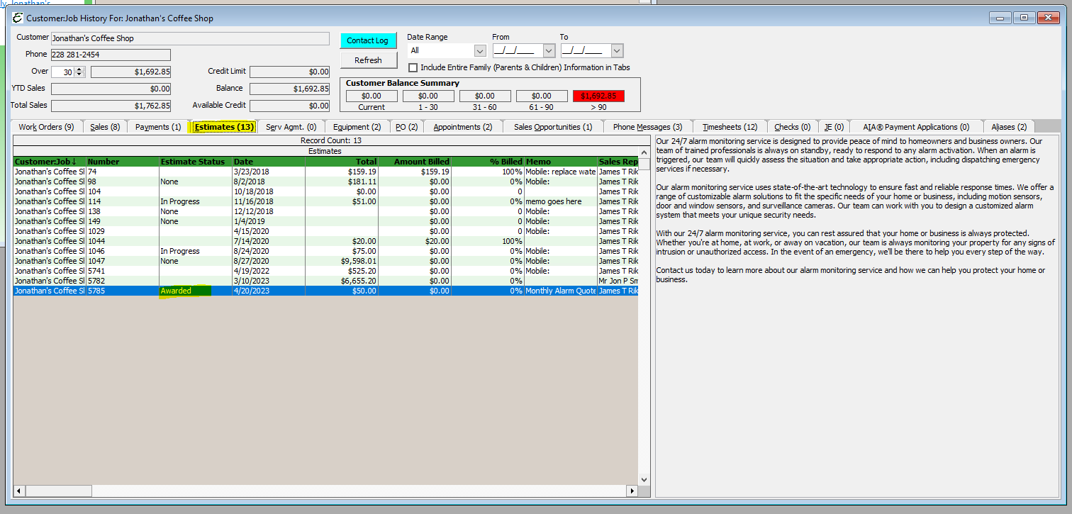Switch to the Phone Messages (3) tab
This screenshot has height=514, width=1072.
tap(647, 127)
